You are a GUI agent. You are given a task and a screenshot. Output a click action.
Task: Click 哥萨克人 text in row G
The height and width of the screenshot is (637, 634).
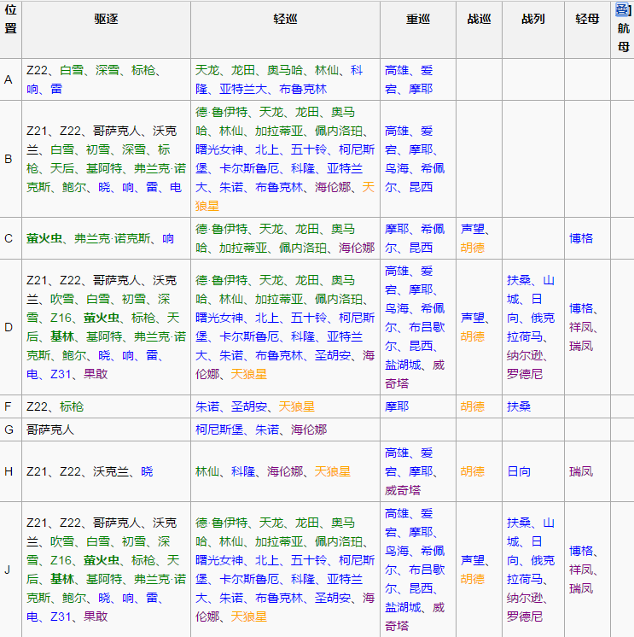[50, 430]
